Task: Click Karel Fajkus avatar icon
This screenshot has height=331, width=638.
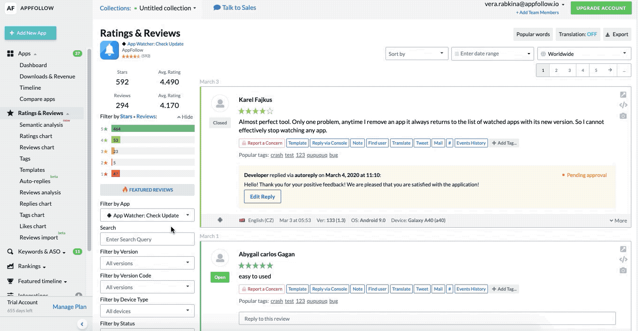Action: (220, 103)
